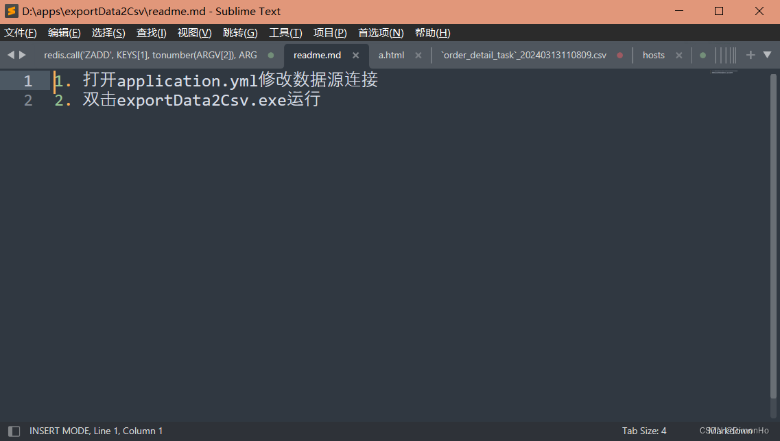Open the 选择(S) menu
The height and width of the screenshot is (441, 780).
[x=108, y=33]
